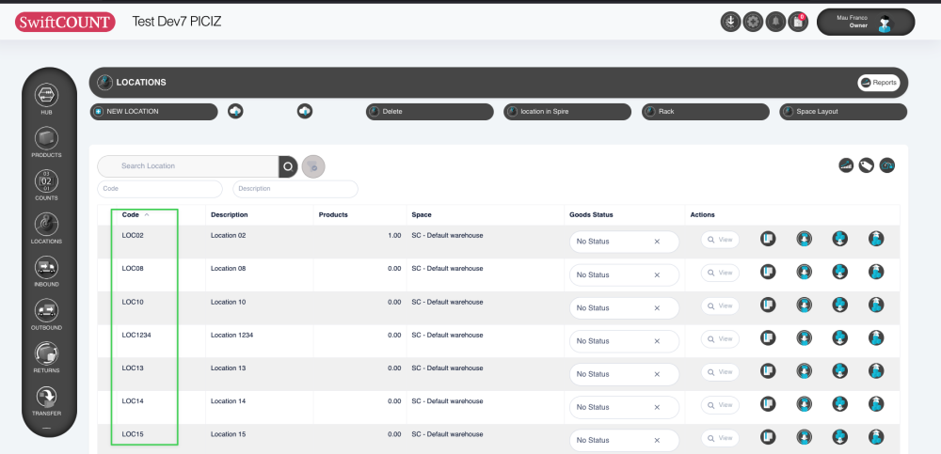
Task: Click ringed download icon in LOC08 row
Action: click(805, 272)
